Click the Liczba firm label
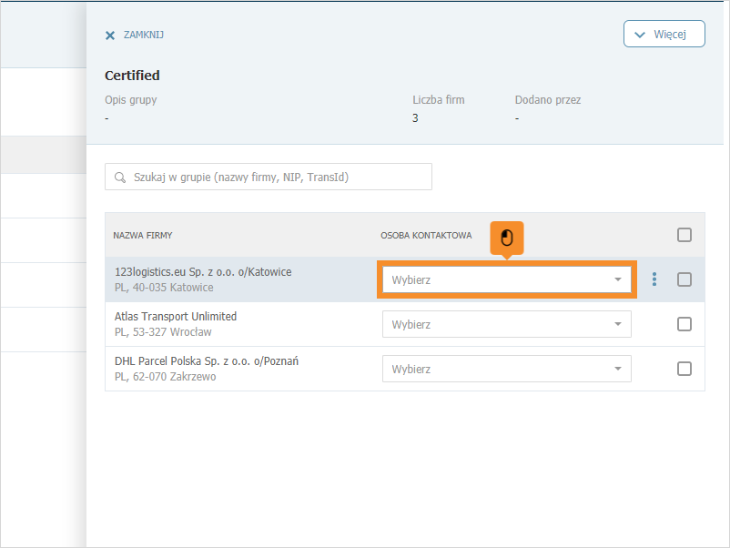The width and height of the screenshot is (730, 548). [439, 100]
